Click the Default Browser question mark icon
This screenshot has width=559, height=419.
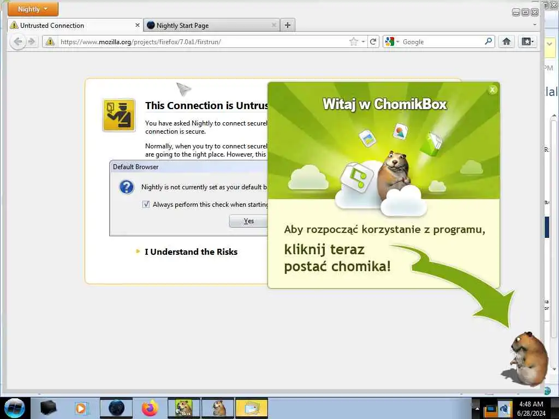(127, 187)
